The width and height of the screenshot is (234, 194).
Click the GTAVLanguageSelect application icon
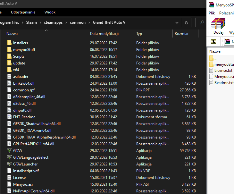point(9,157)
